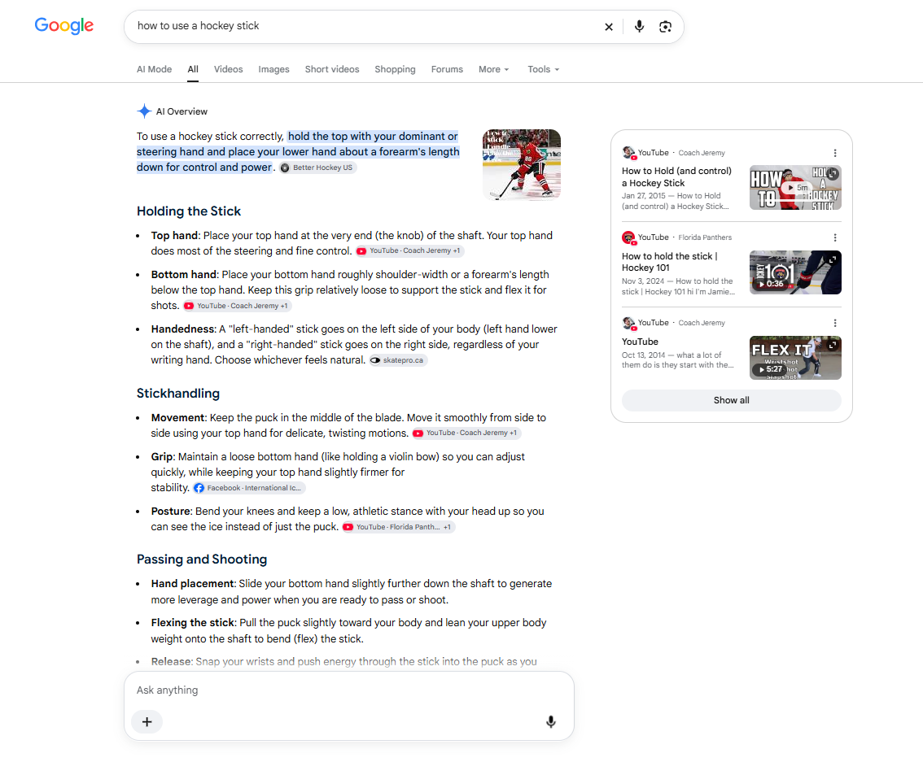The width and height of the screenshot is (923, 762).
Task: Click the Flexing the stick bullet text
Action: [348, 631]
